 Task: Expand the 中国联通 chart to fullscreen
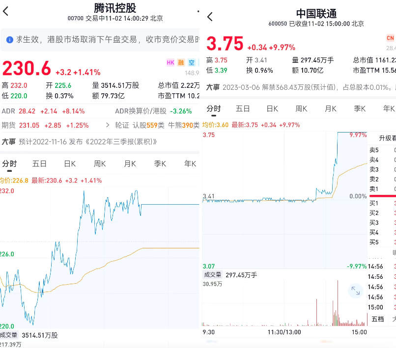tap(356, 291)
